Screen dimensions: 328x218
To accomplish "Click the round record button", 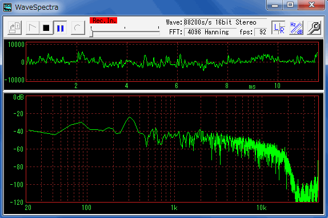I will pyautogui.click(x=78, y=28).
